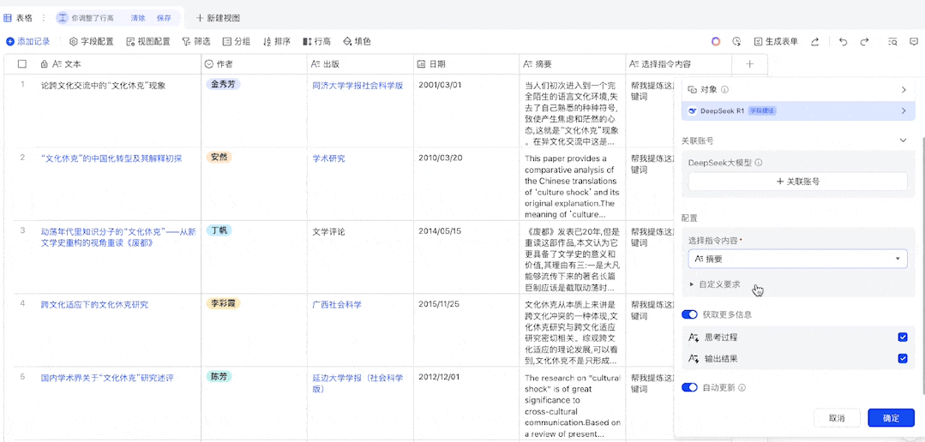The width and height of the screenshot is (925, 442).
Task: Uncheck the 输出结果 checkbox
Action: coord(902,358)
